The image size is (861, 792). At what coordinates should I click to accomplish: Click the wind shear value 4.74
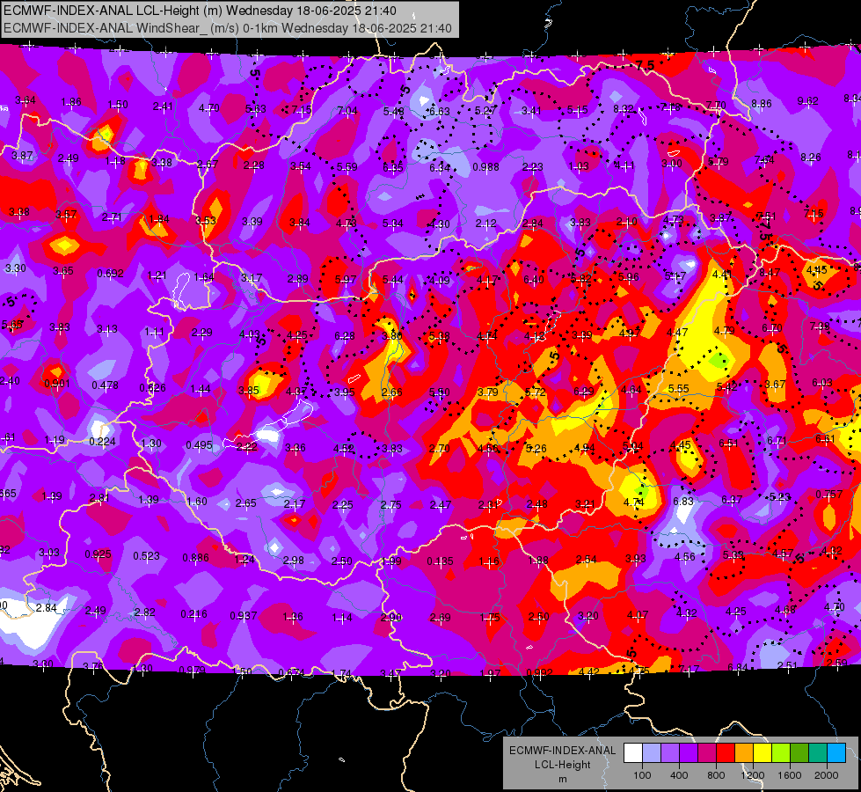634,502
